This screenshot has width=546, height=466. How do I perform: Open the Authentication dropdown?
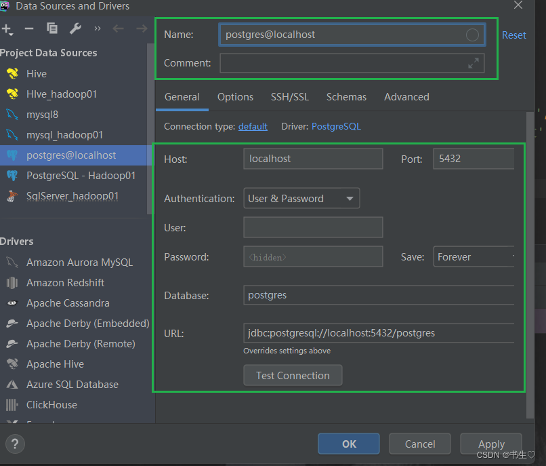pyautogui.click(x=301, y=199)
